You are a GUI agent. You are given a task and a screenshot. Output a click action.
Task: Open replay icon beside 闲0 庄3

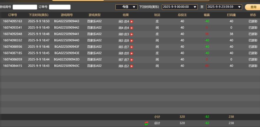point(132,34)
